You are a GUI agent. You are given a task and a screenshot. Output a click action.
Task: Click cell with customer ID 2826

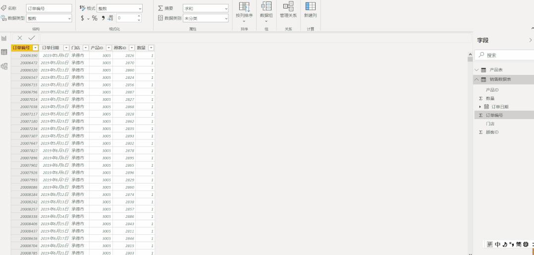tap(124, 55)
